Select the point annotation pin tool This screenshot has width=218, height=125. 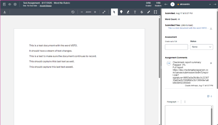pos(121,12)
